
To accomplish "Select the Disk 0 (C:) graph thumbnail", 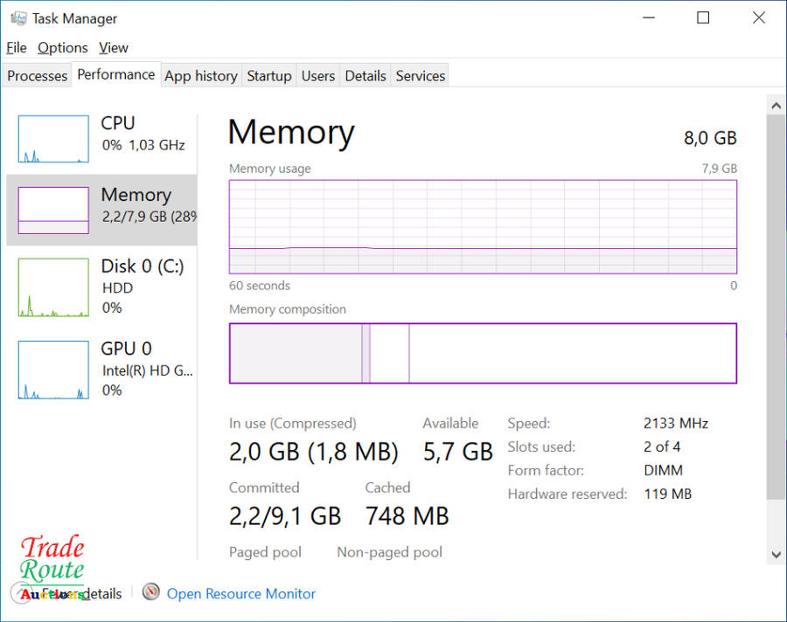I will point(53,287).
